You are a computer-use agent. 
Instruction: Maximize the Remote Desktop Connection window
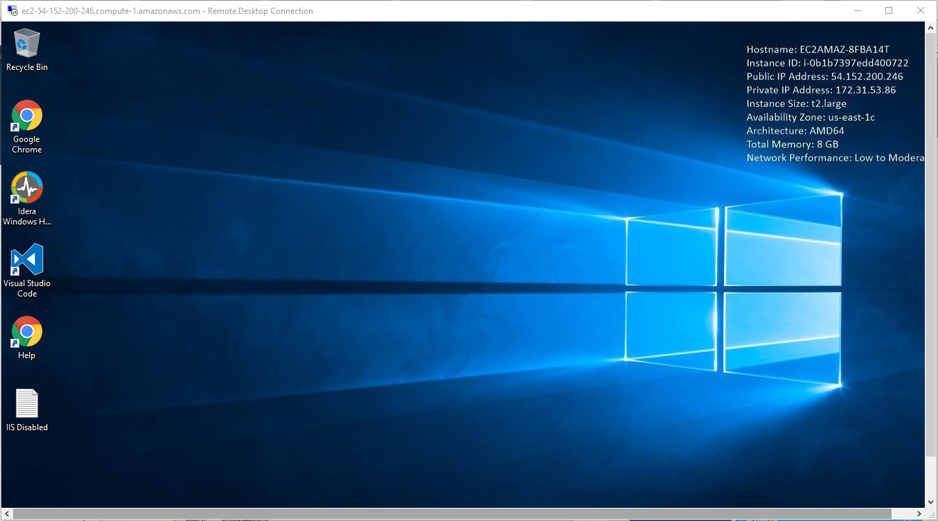(889, 10)
